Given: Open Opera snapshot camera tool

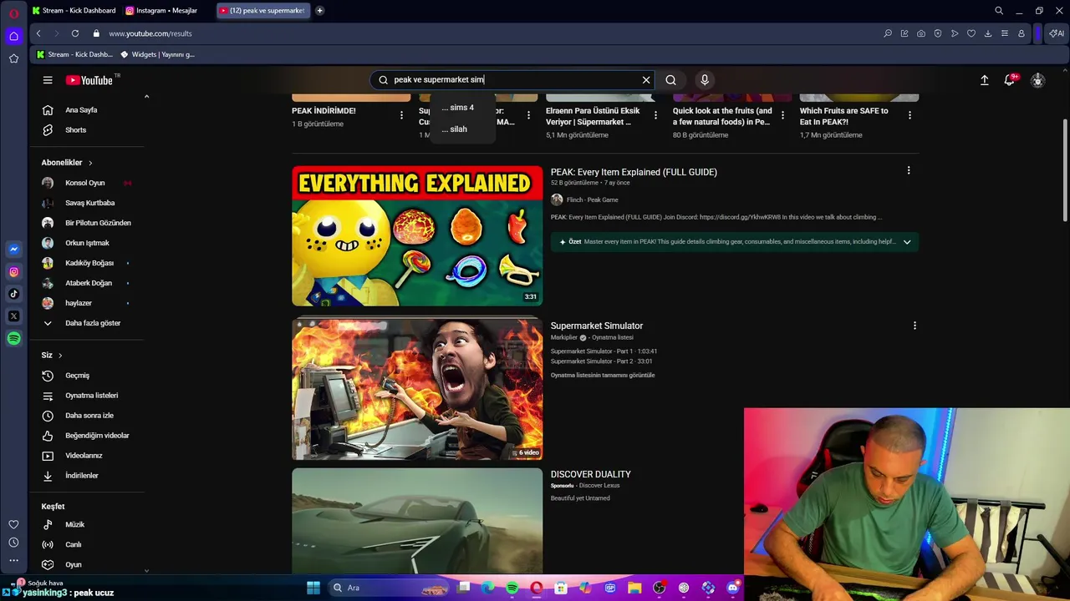Looking at the screenshot, I should tap(921, 33).
